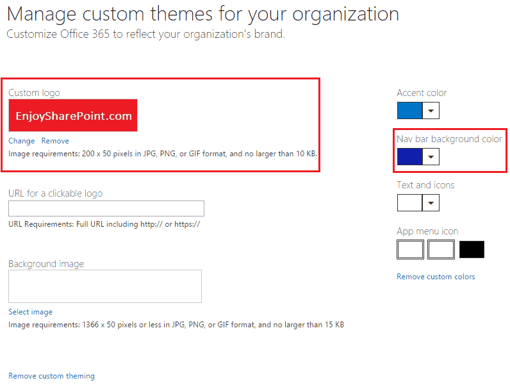Click Remove custom colors link
This screenshot has width=510, height=392.
tap(436, 277)
